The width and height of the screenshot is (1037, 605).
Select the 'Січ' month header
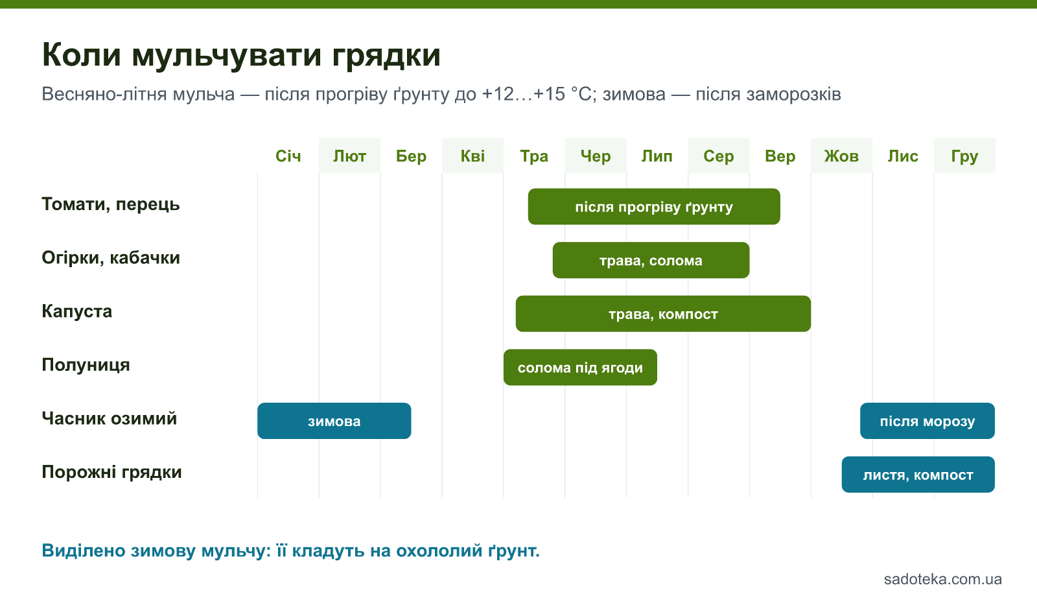click(288, 156)
